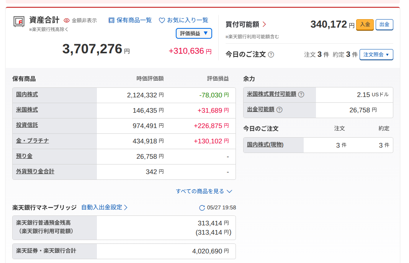Click 金・プラチナ gain +130,102 円
This screenshot has height=263, width=409.
click(211, 141)
